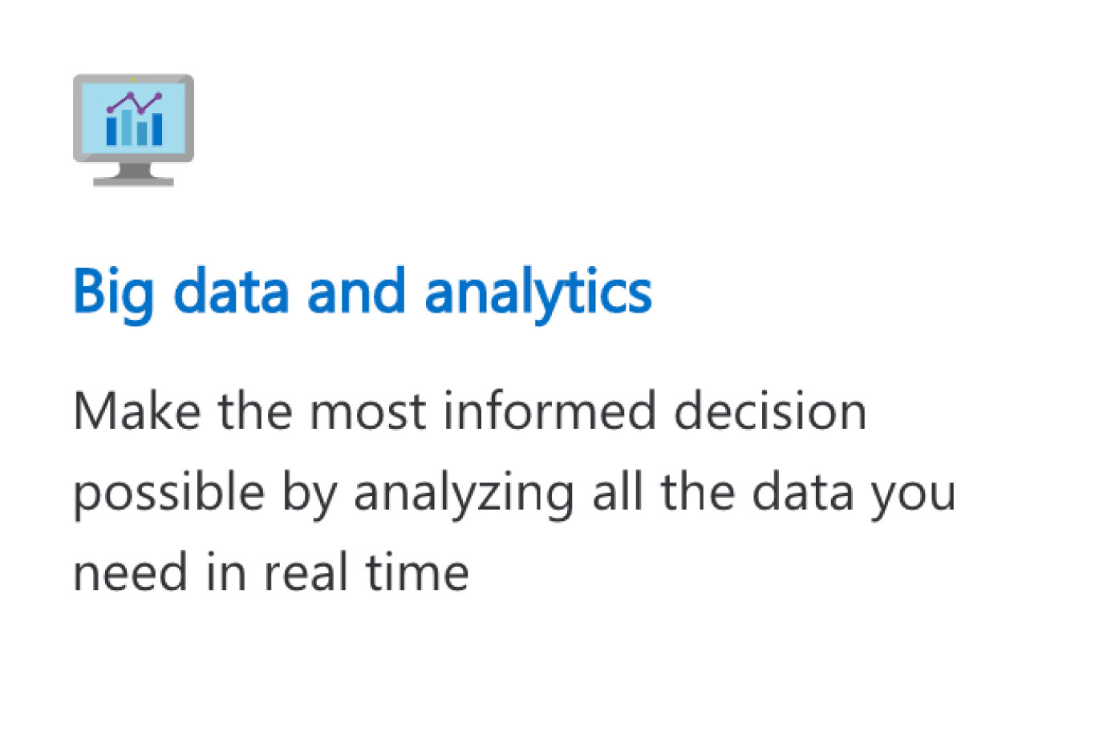Click the word "decision" in the description
The width and height of the screenshot is (1095, 739).
coord(770,410)
